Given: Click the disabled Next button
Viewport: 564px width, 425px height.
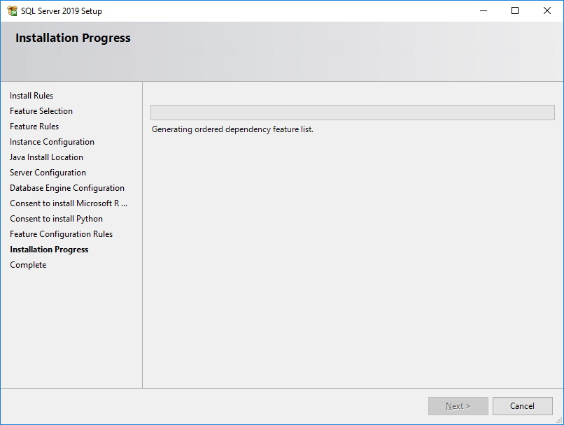Looking at the screenshot, I should pyautogui.click(x=458, y=406).
